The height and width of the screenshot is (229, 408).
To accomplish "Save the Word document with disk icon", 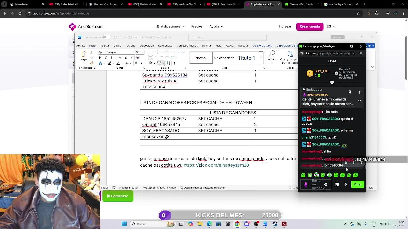I will [x=116, y=37].
